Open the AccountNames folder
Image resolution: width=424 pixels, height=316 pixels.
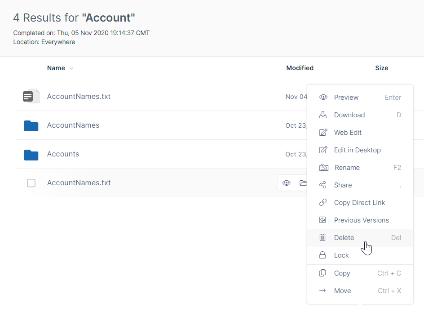coord(73,125)
